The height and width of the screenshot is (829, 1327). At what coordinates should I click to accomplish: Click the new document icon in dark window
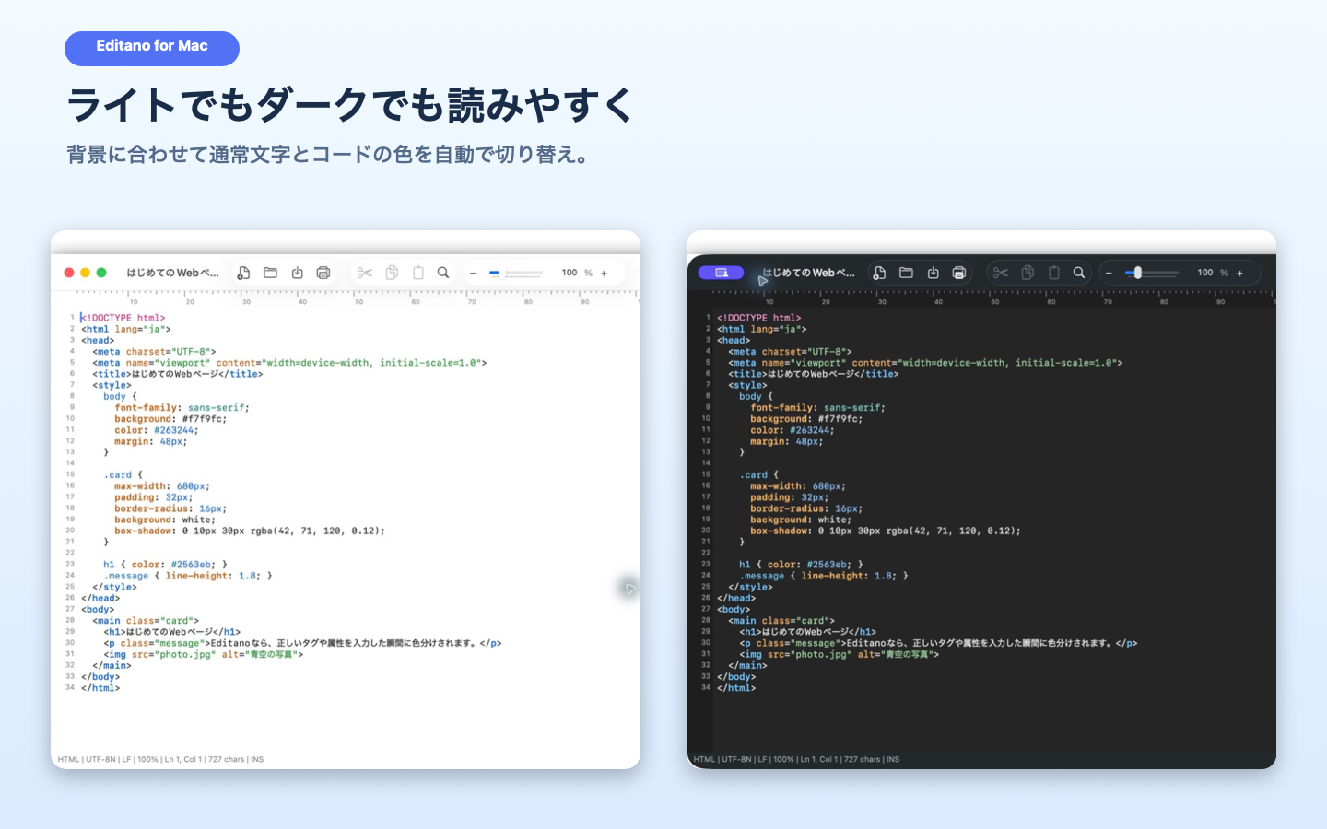point(879,273)
